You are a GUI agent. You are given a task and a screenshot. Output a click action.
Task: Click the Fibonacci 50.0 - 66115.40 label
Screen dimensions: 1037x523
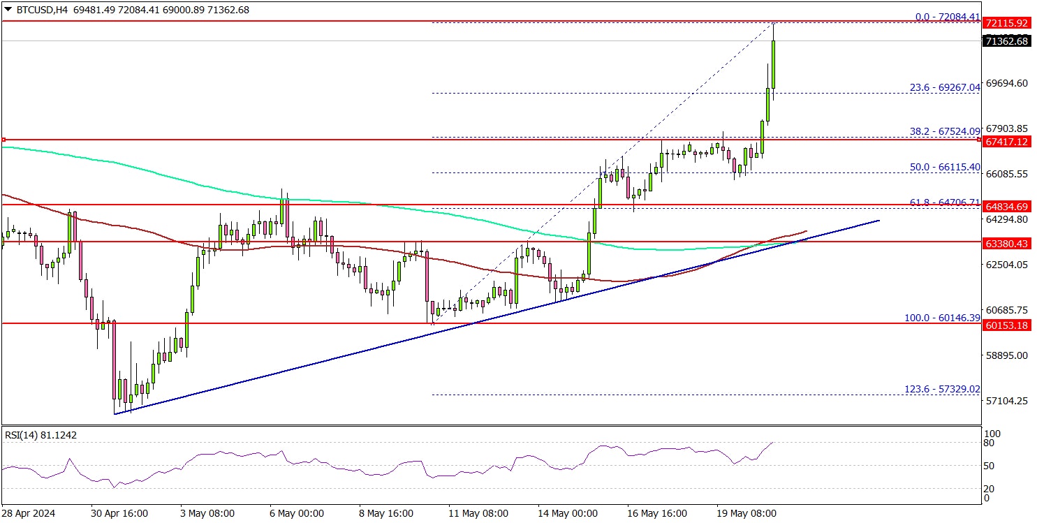944,168
